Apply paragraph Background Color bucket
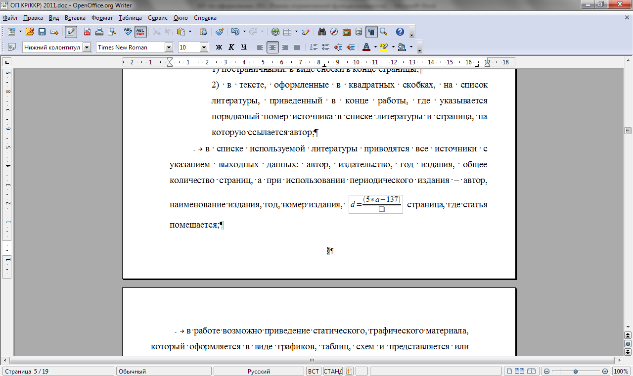 [402, 47]
